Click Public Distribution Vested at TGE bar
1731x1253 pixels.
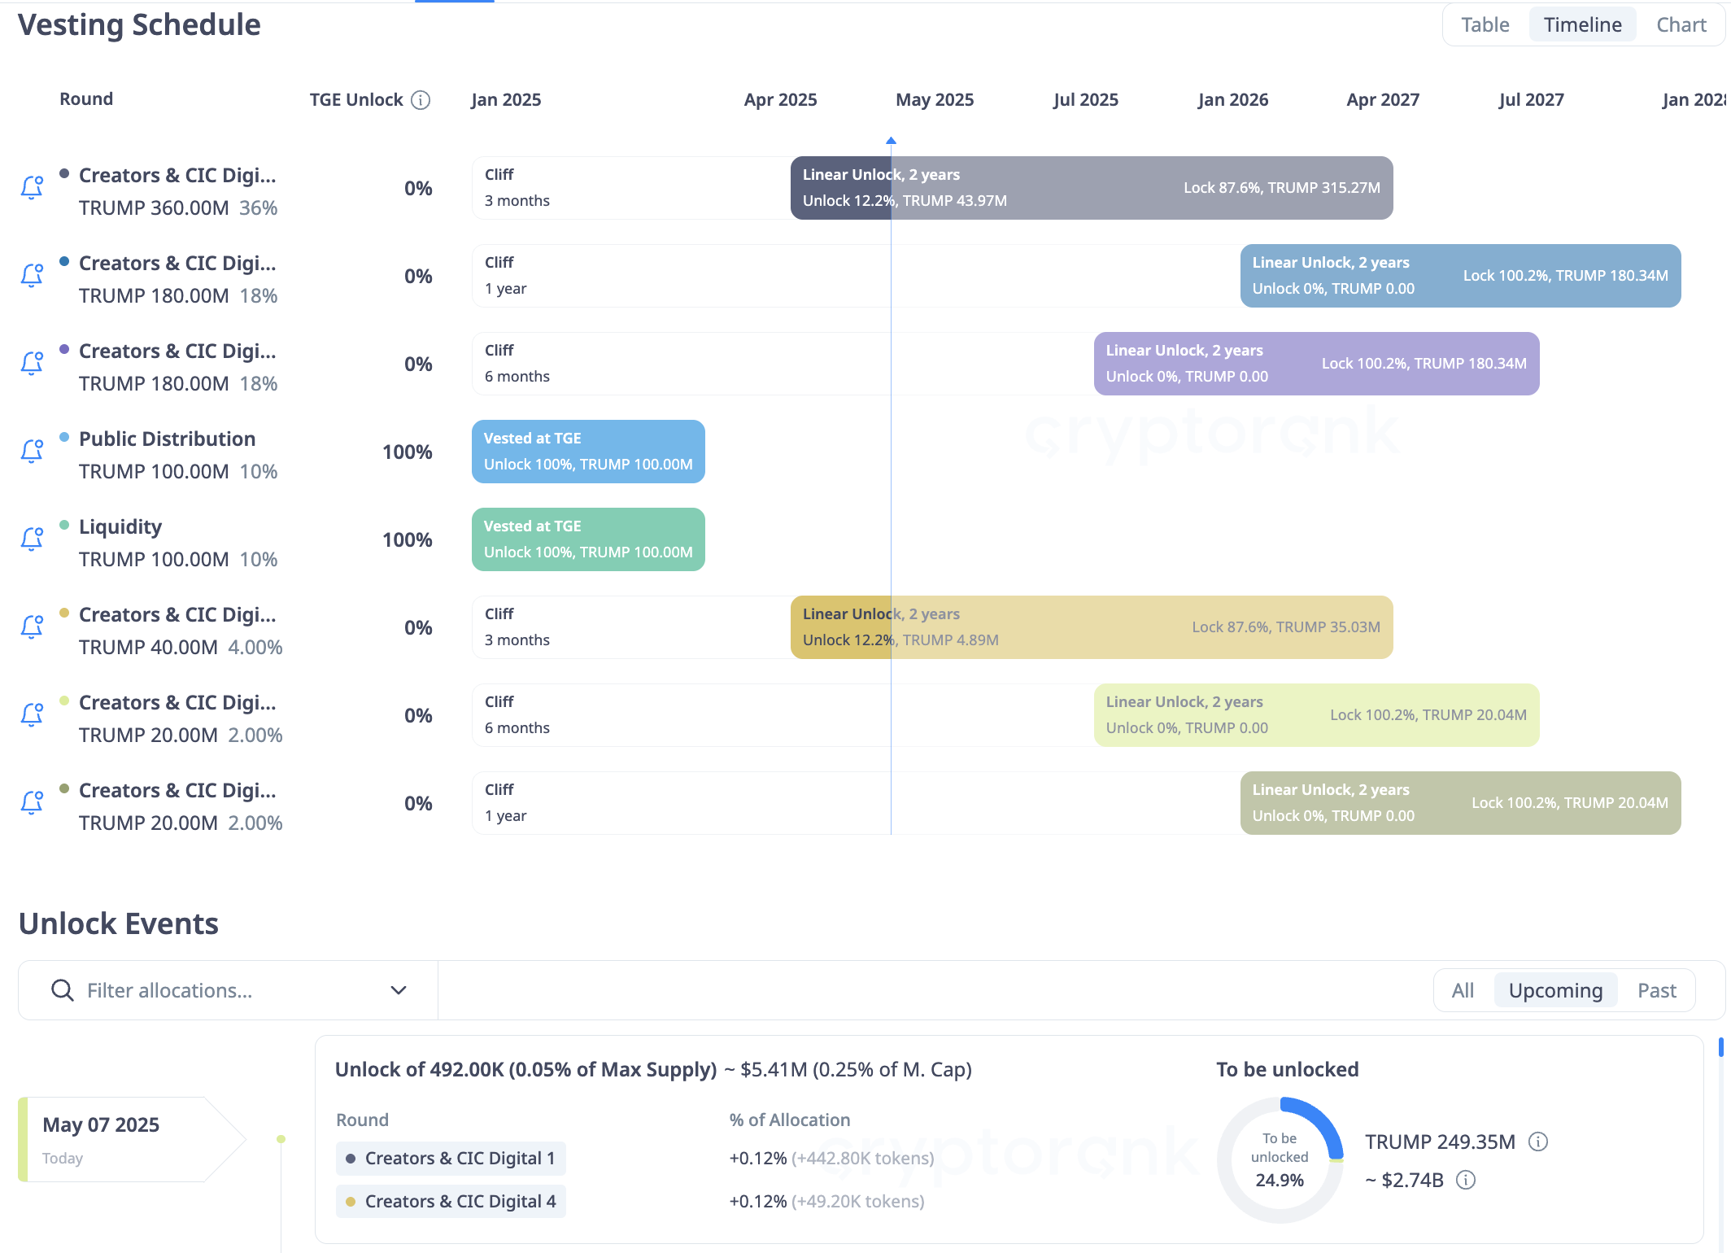pyautogui.click(x=588, y=452)
